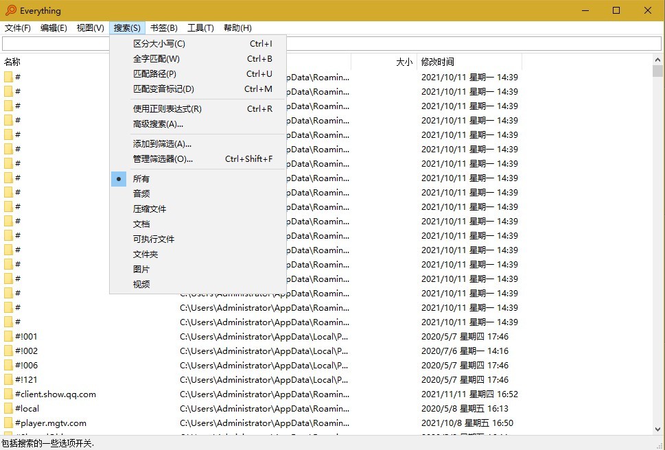Click folder icon beside #!006

click(x=8, y=365)
